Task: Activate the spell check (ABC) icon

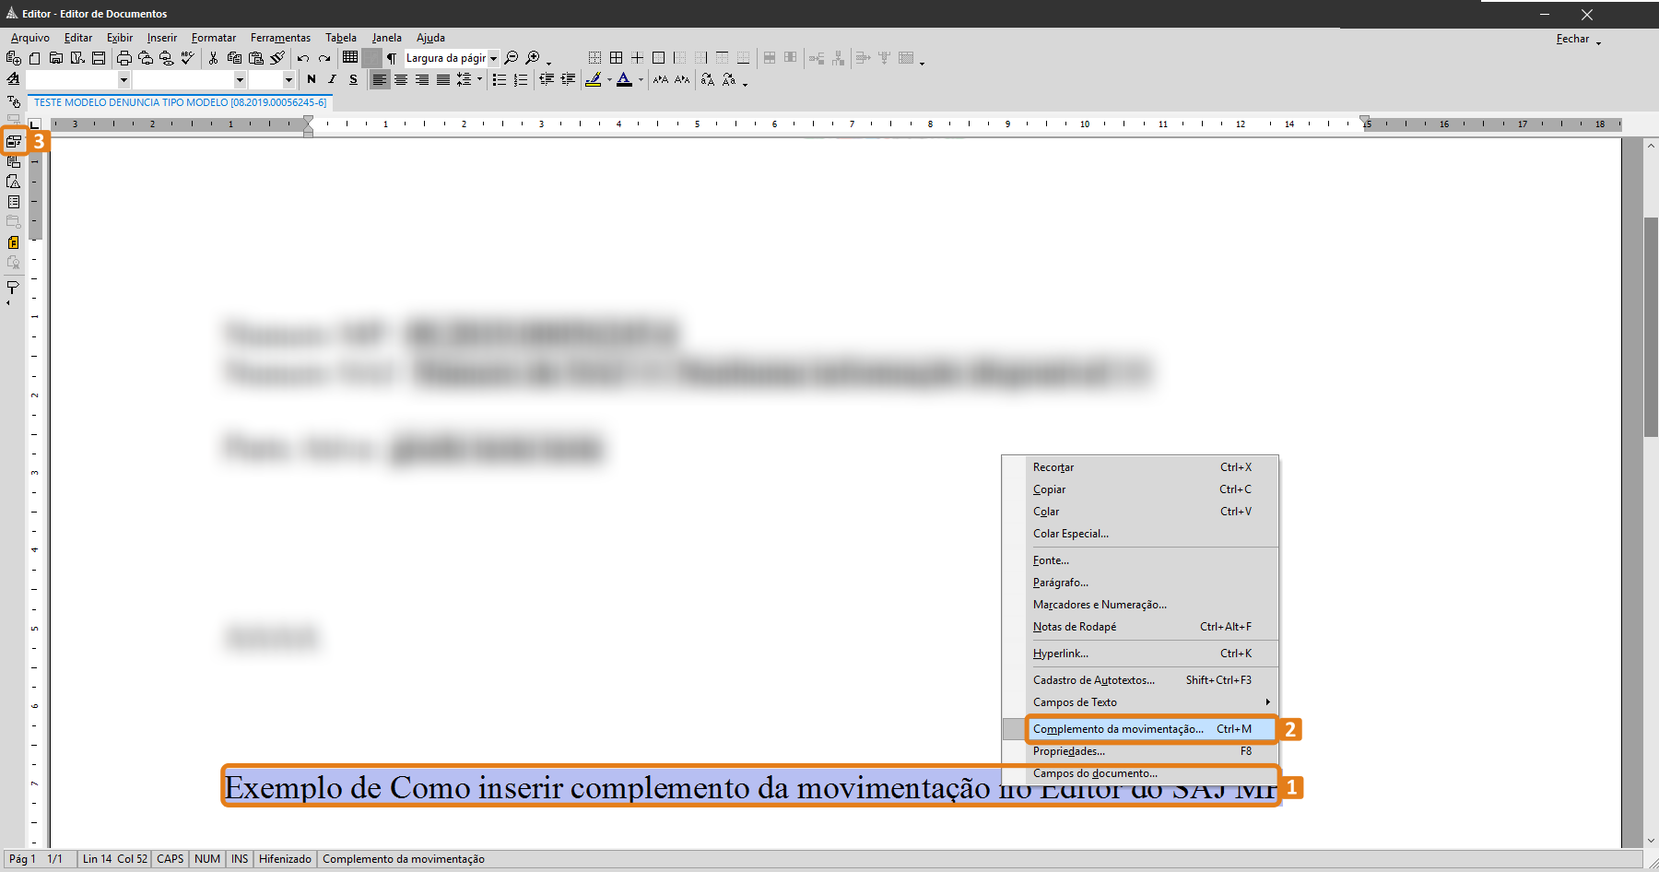Action: (187, 57)
